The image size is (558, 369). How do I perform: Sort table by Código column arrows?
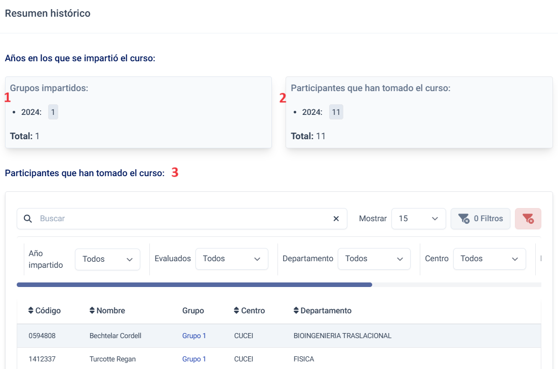[x=31, y=310]
